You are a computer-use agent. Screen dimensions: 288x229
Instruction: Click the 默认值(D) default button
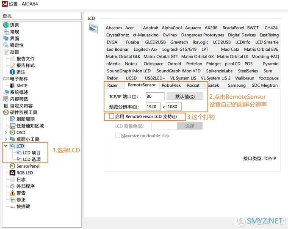[185, 97]
